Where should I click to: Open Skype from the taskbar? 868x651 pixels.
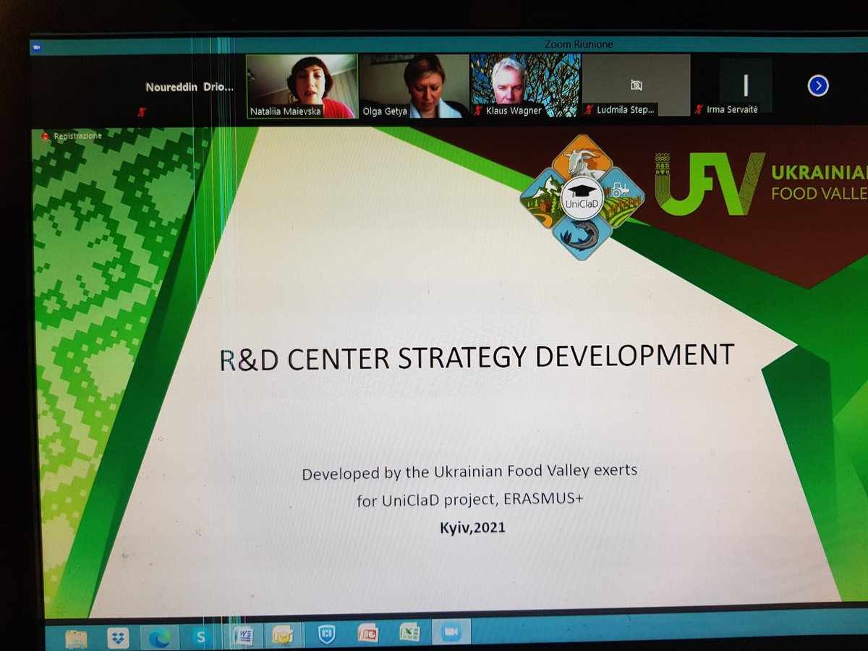tap(200, 637)
